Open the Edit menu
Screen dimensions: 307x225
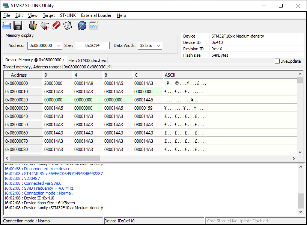tap(19, 15)
